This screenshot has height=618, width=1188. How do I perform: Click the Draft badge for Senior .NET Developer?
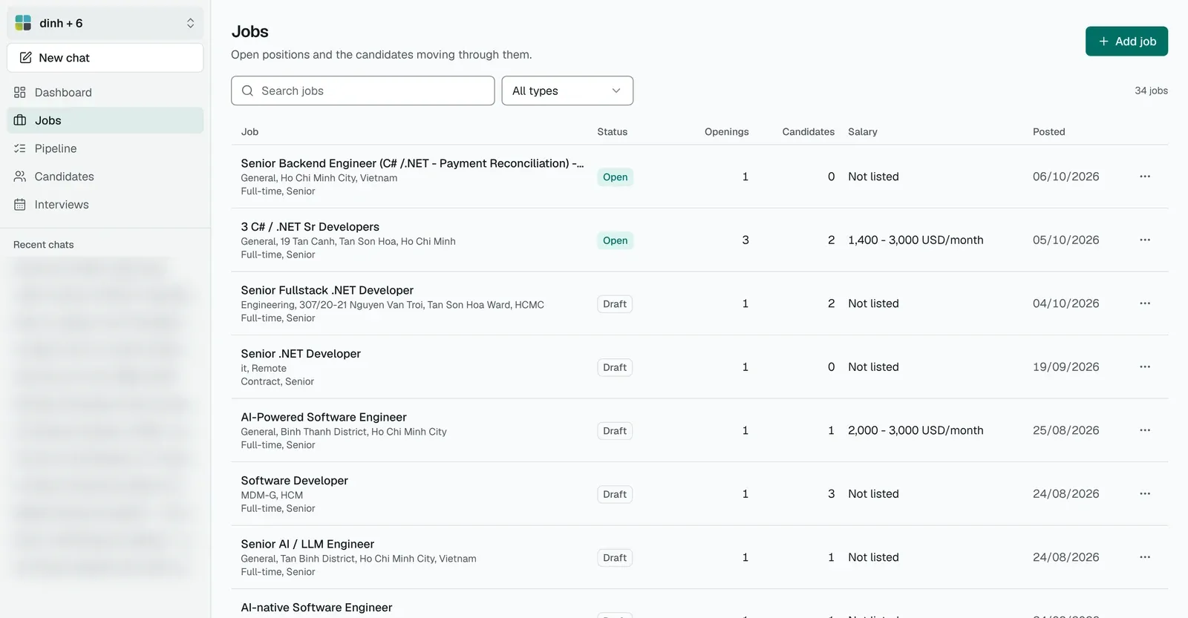(615, 367)
